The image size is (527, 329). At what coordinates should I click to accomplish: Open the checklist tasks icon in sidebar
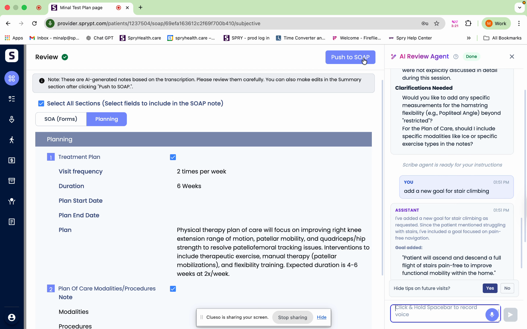(12, 99)
